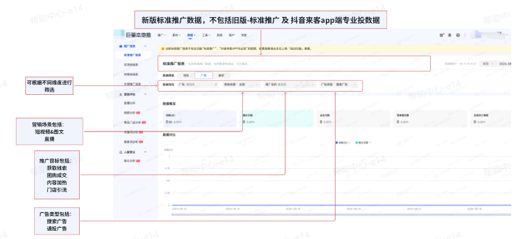
Task: Click the help question-mark icon
Action: (458, 35)
